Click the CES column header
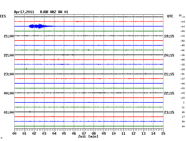This screenshot has width=186, height=141. click(3, 16)
